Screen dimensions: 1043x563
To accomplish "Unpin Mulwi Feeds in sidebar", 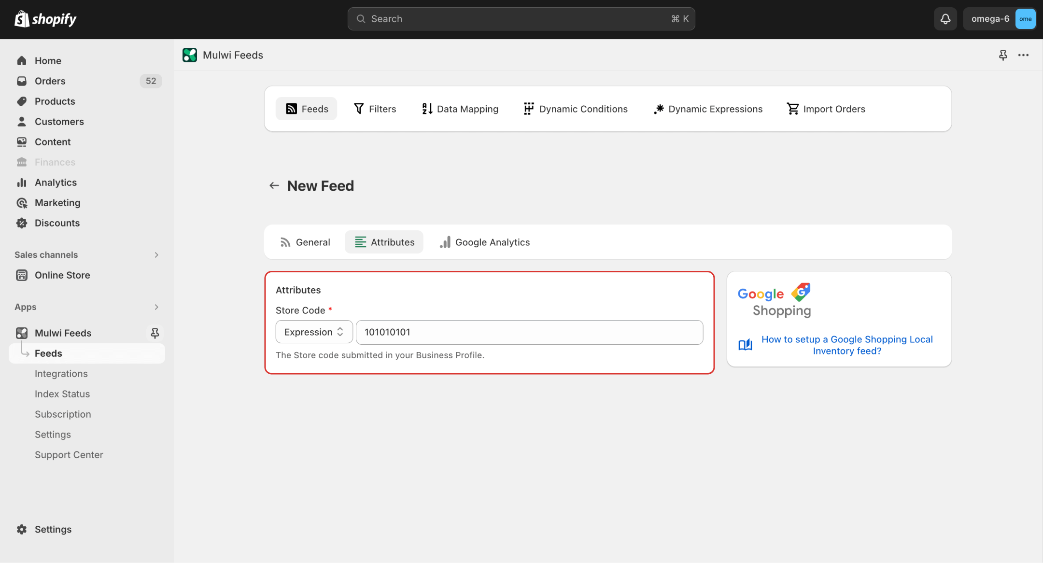I will pyautogui.click(x=155, y=333).
